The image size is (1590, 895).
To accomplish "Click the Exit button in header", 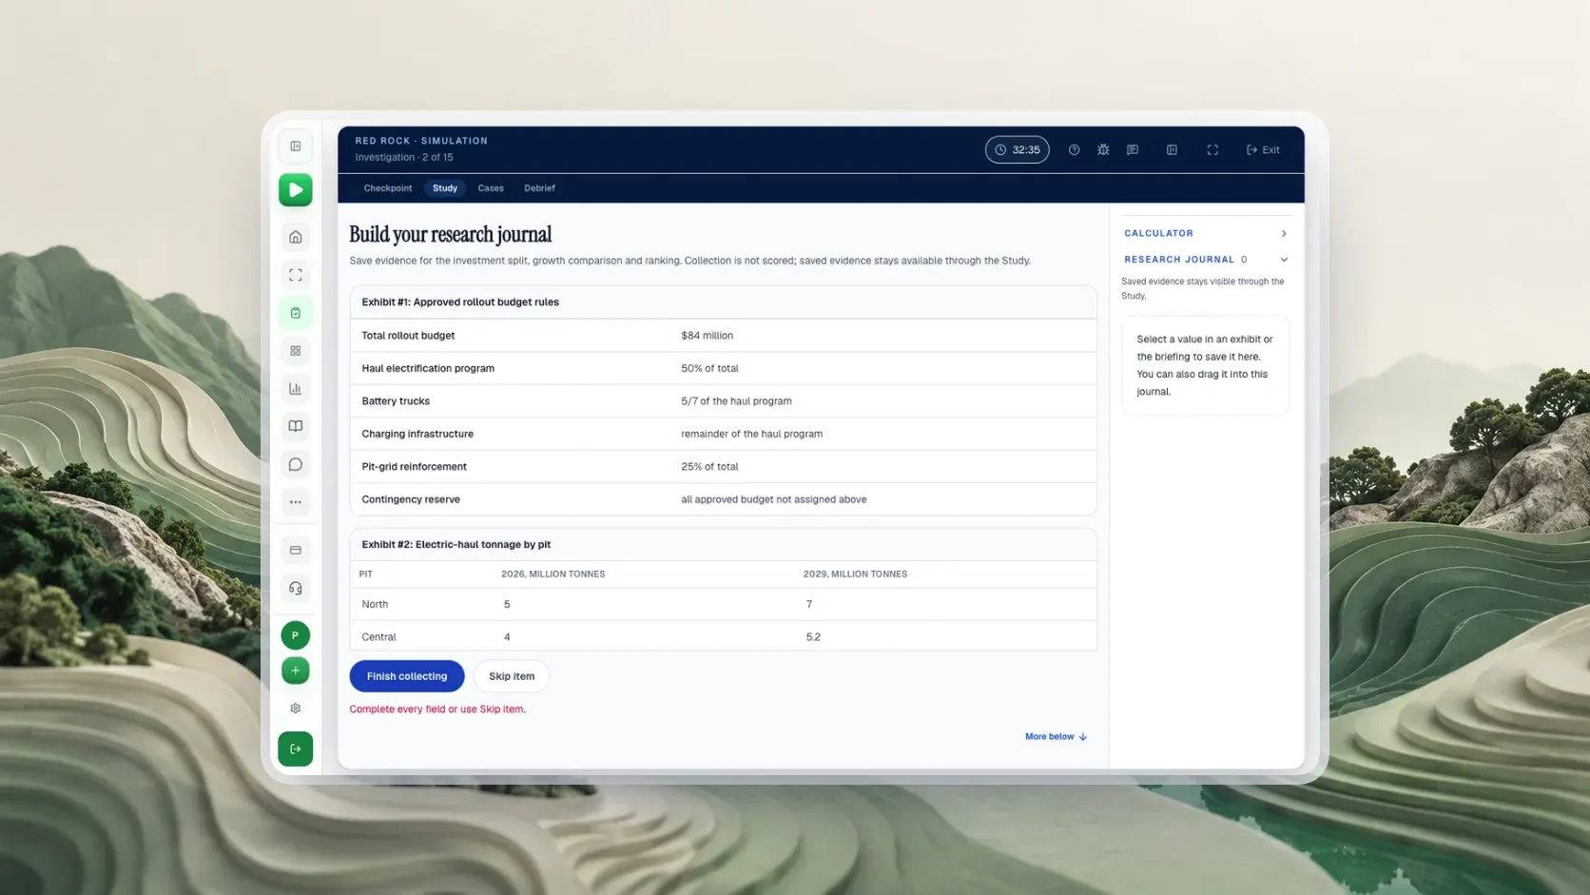I will pyautogui.click(x=1263, y=149).
